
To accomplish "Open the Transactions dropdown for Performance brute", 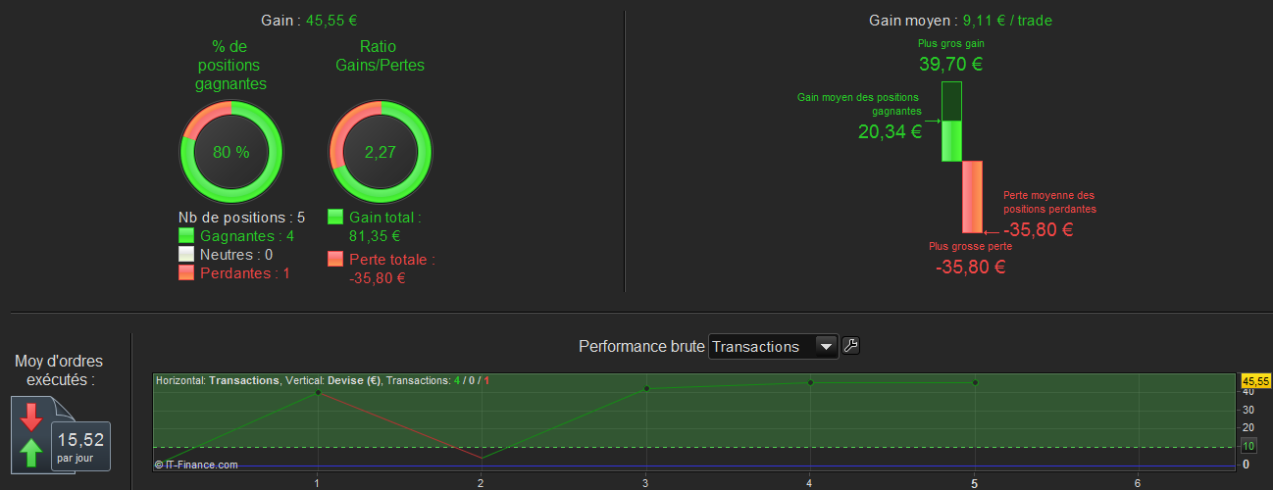I will tap(773, 346).
